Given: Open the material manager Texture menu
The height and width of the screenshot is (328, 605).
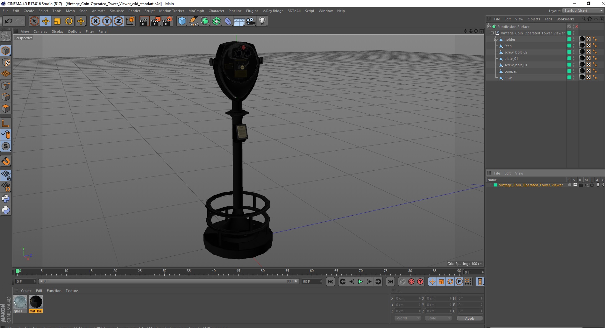Looking at the screenshot, I should point(72,291).
